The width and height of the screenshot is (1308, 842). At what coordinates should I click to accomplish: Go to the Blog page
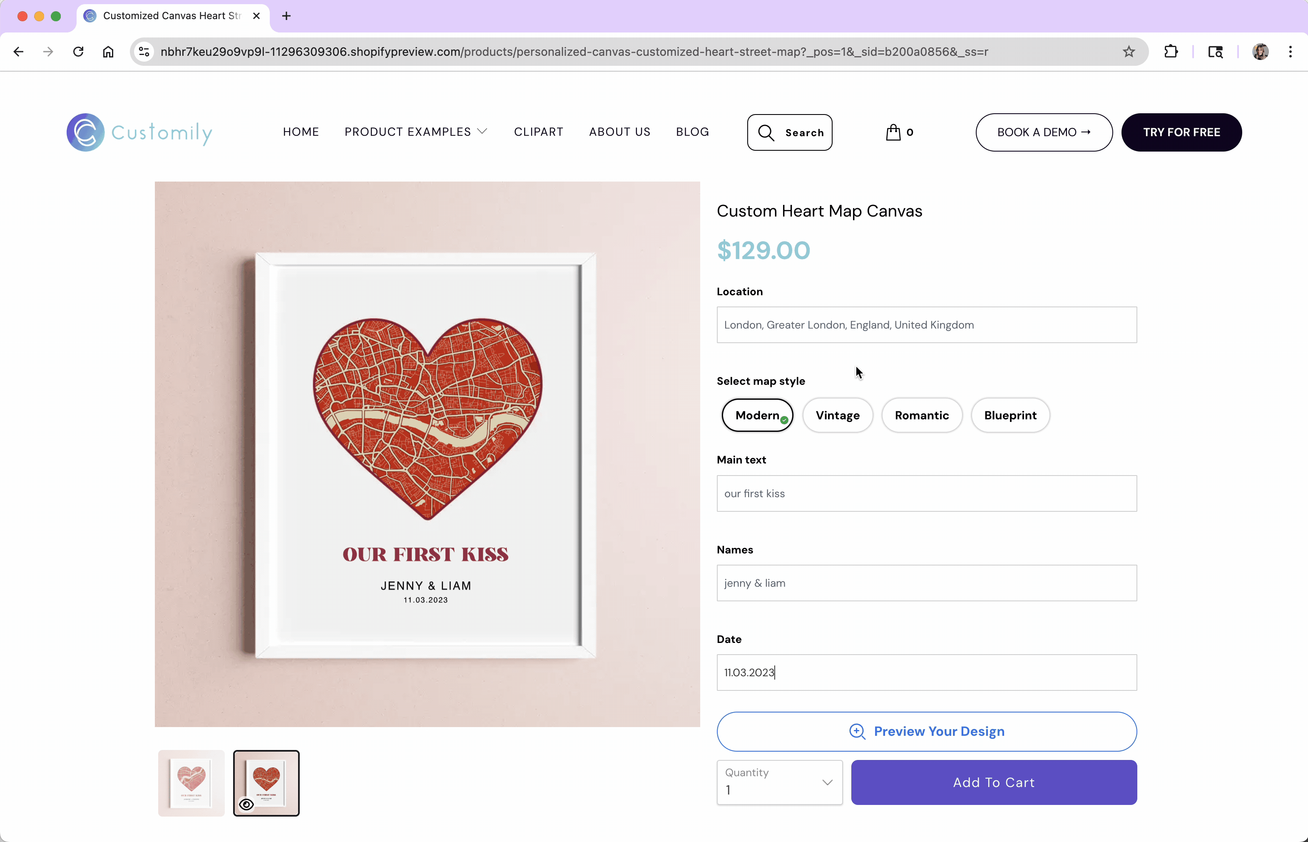point(693,132)
